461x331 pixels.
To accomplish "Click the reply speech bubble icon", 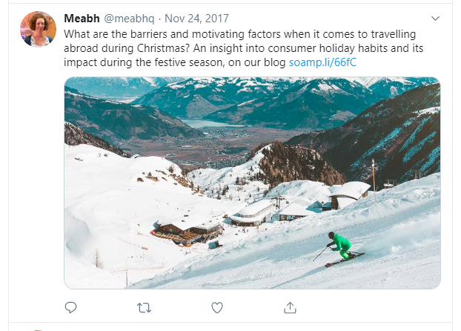I will pos(70,307).
